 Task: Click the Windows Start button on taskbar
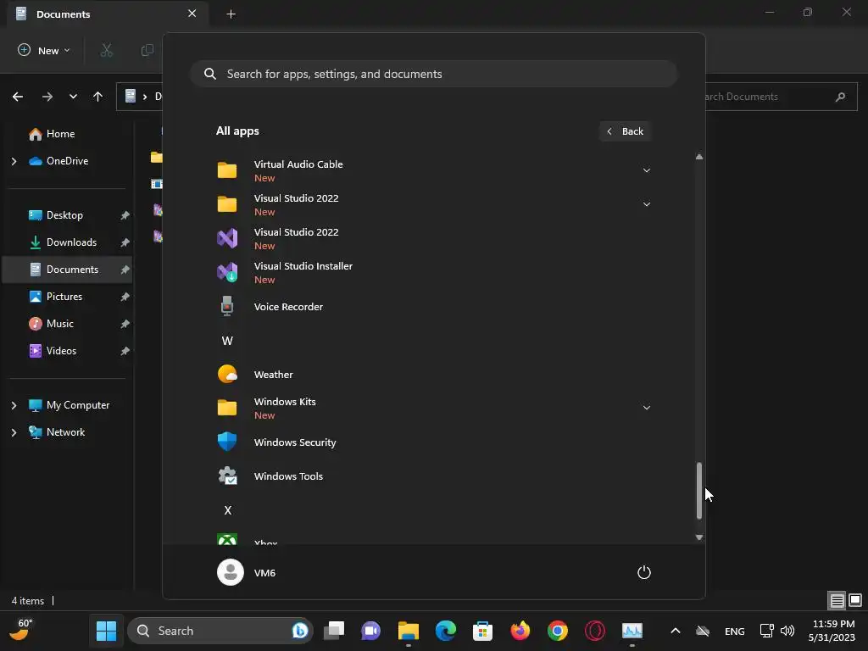click(106, 631)
